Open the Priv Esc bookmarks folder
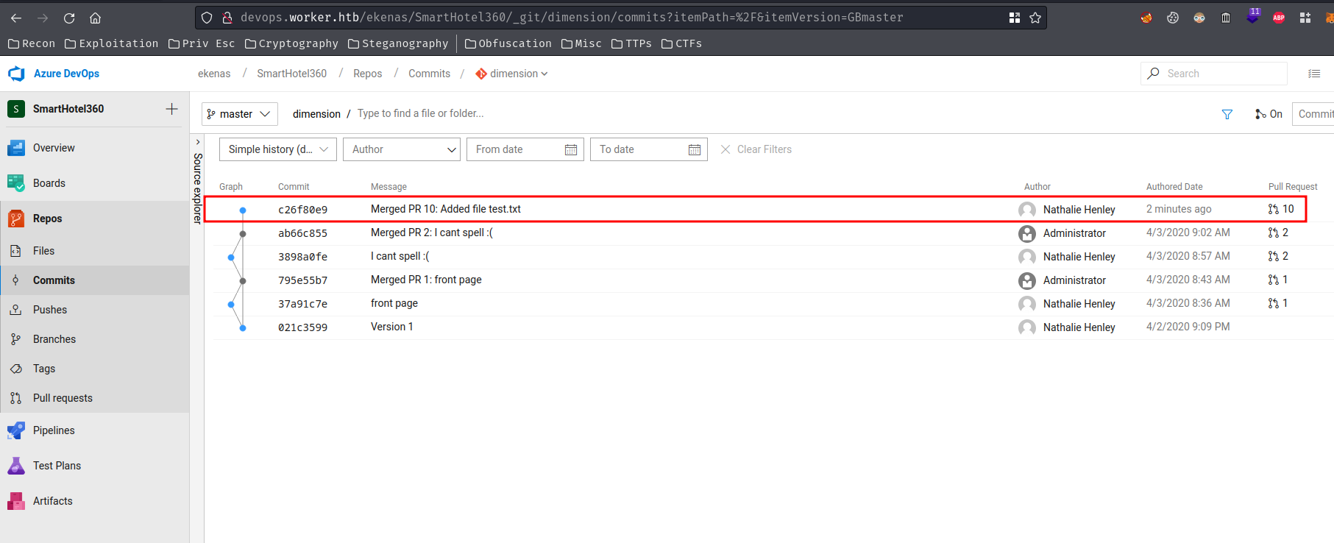Screen dimensions: 1334x543 point(202,43)
